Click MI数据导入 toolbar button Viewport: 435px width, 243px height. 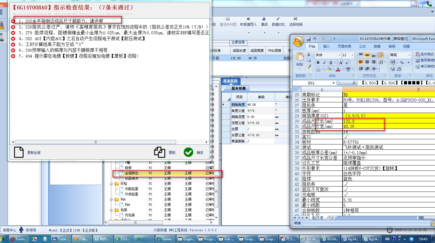click(x=248, y=22)
